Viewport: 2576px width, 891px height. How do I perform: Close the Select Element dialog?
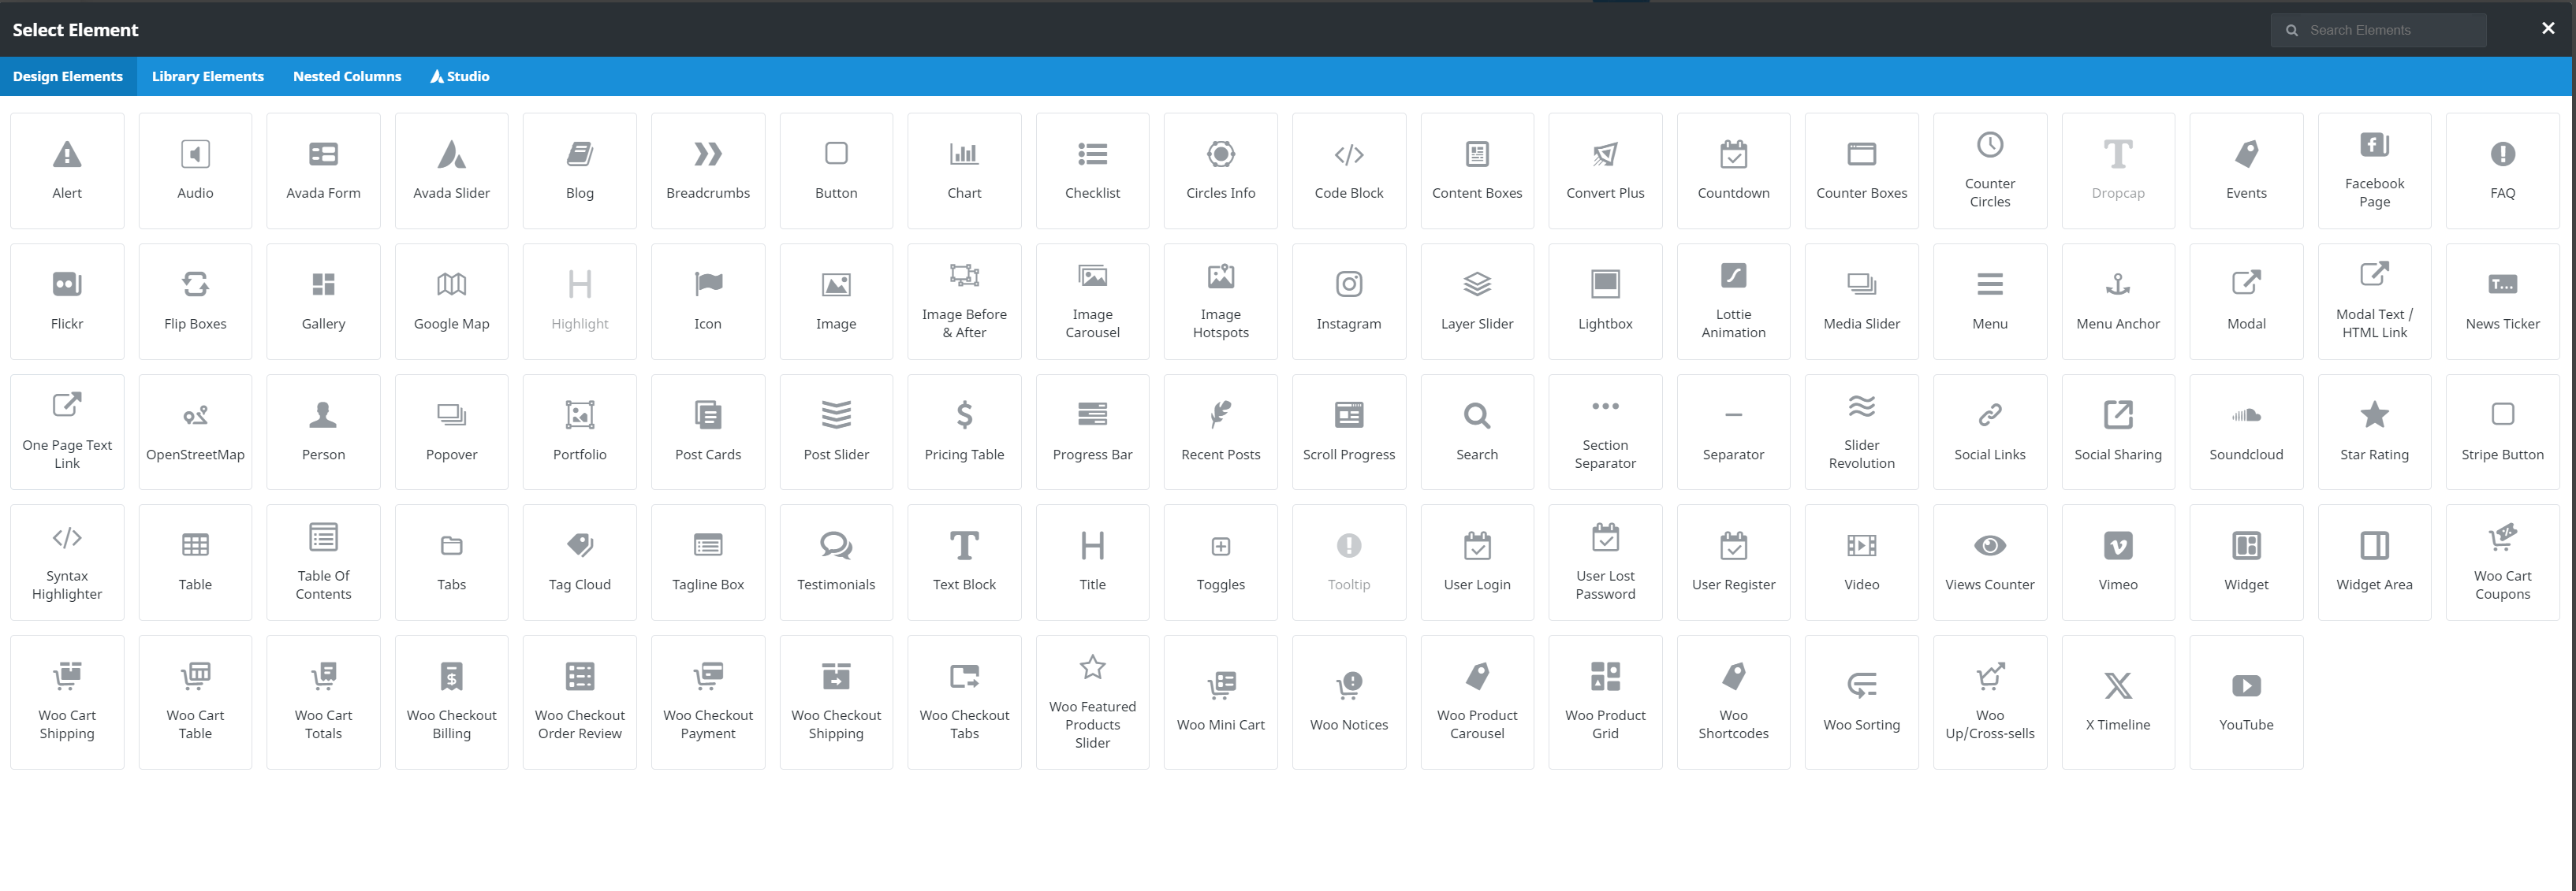tap(2547, 29)
